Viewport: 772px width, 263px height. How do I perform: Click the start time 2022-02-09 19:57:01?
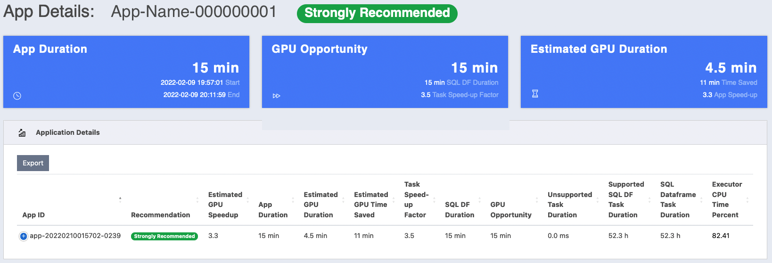point(192,82)
